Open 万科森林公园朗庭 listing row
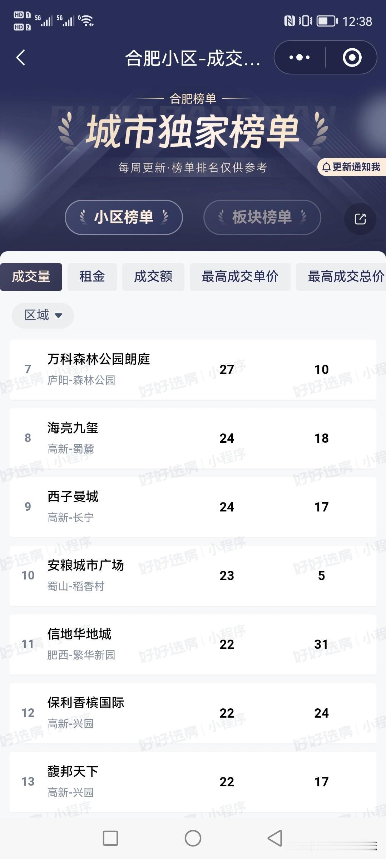Screen dimensions: 386x859 [x=193, y=369]
